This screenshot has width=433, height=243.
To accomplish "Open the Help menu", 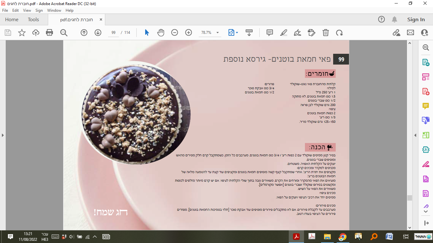I will pyautogui.click(x=69, y=10).
